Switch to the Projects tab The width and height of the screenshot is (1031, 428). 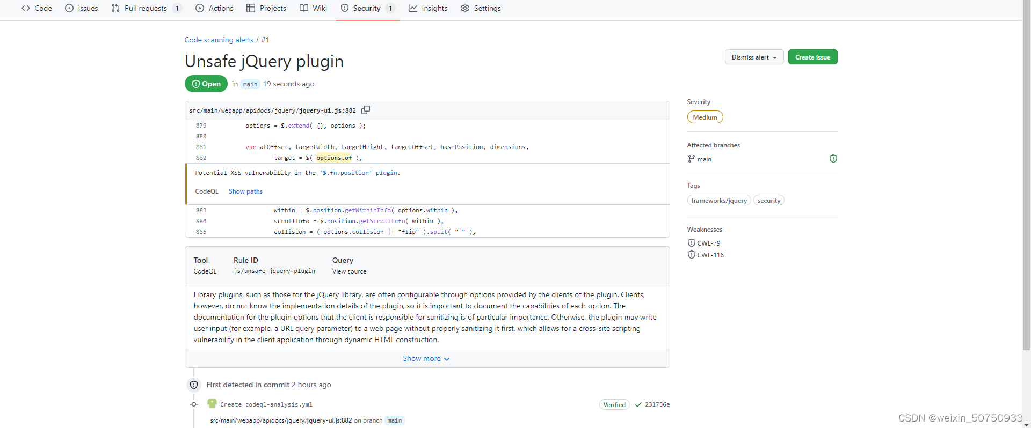tap(266, 8)
